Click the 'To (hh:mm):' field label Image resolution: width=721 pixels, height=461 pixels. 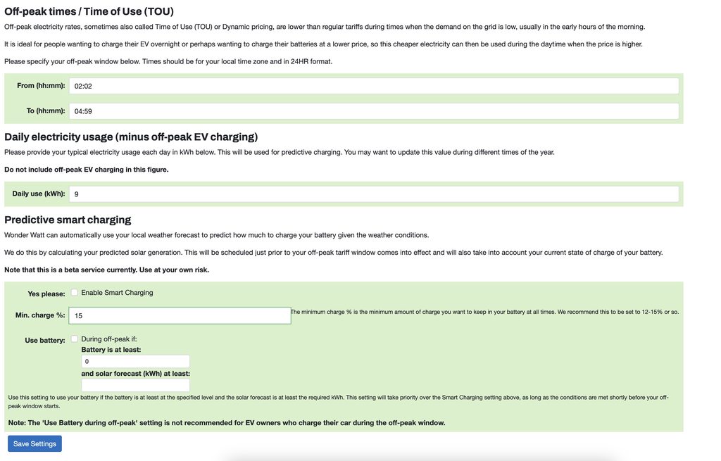pos(46,111)
